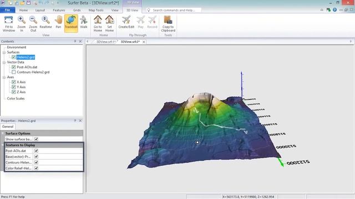Close the Contents panel
Image resolution: width=355 pixels, height=199 pixels.
tap(80, 41)
